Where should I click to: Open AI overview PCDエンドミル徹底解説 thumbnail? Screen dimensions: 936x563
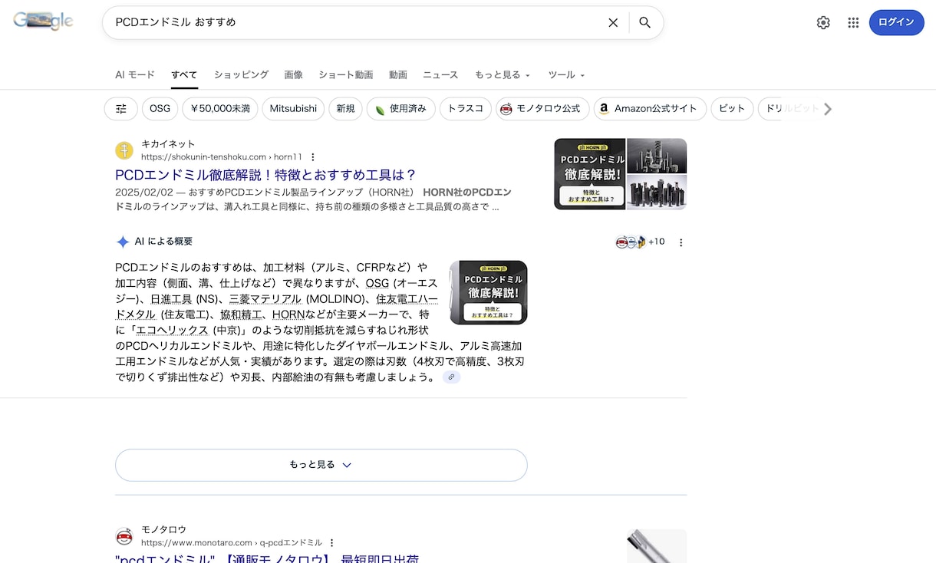pyautogui.click(x=489, y=292)
